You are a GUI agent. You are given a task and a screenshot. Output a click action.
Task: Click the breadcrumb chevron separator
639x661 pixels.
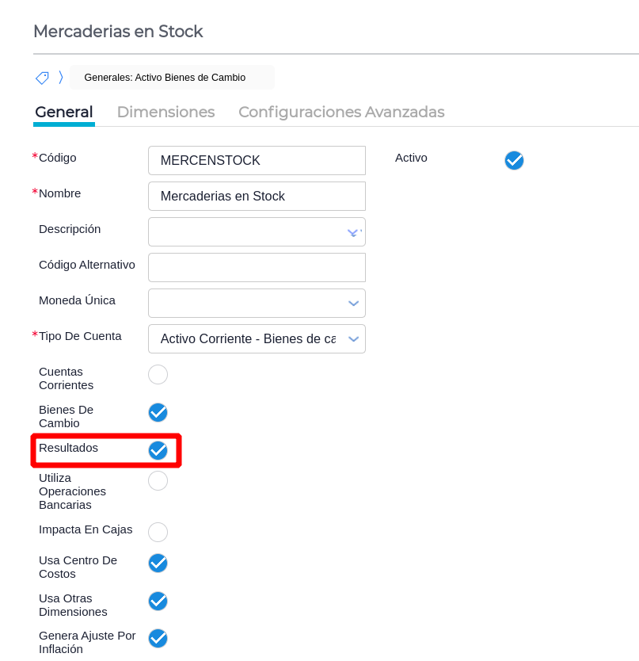click(x=61, y=78)
